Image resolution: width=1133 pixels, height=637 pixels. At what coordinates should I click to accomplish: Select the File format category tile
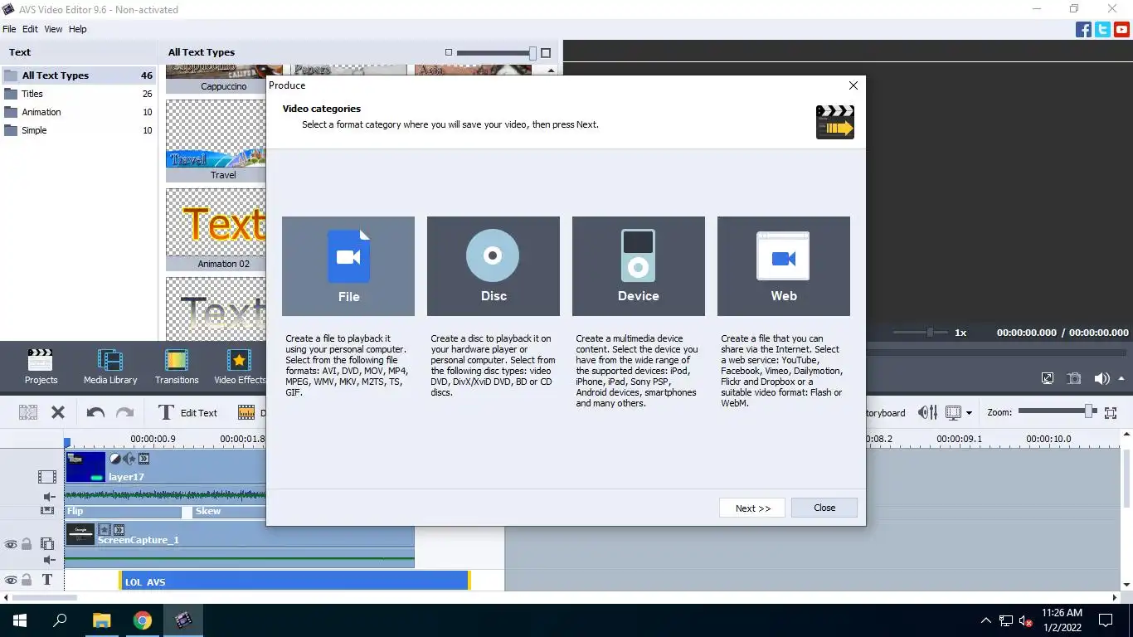tap(348, 266)
